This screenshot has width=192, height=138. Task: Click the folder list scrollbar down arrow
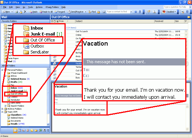pyautogui.click(x=48, y=125)
